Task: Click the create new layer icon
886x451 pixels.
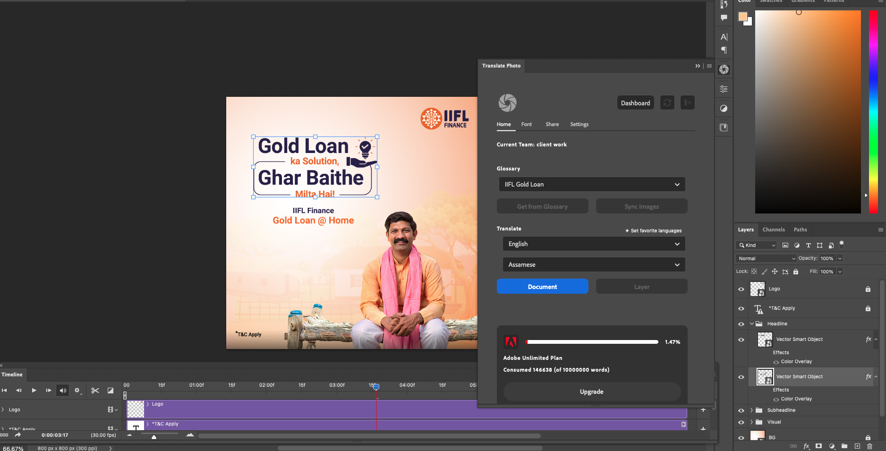Action: [x=857, y=446]
